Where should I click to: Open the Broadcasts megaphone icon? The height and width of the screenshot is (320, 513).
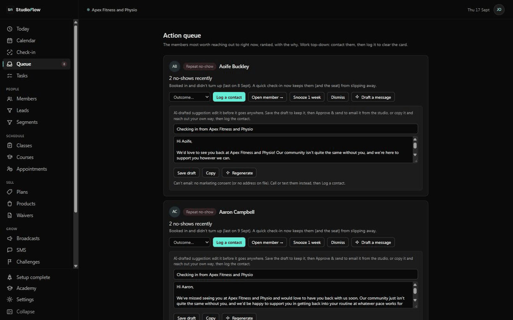tap(10, 238)
